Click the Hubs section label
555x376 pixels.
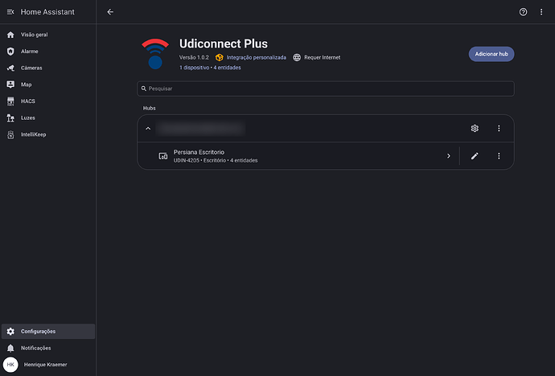(x=149, y=108)
